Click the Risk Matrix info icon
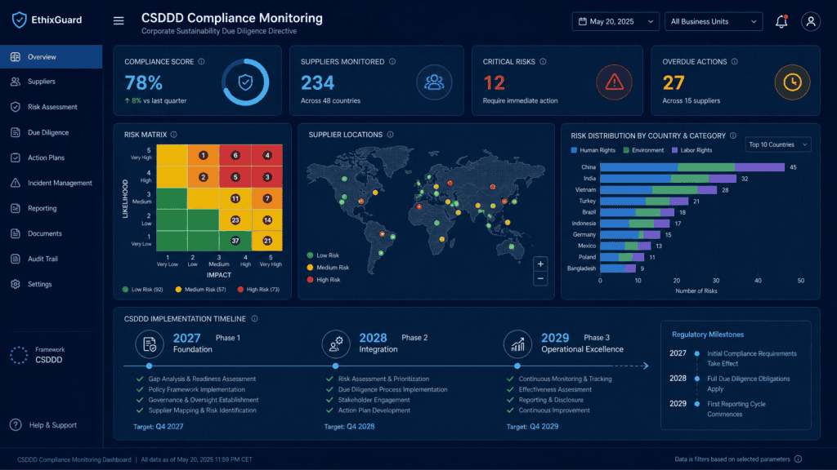The image size is (837, 470). [173, 135]
